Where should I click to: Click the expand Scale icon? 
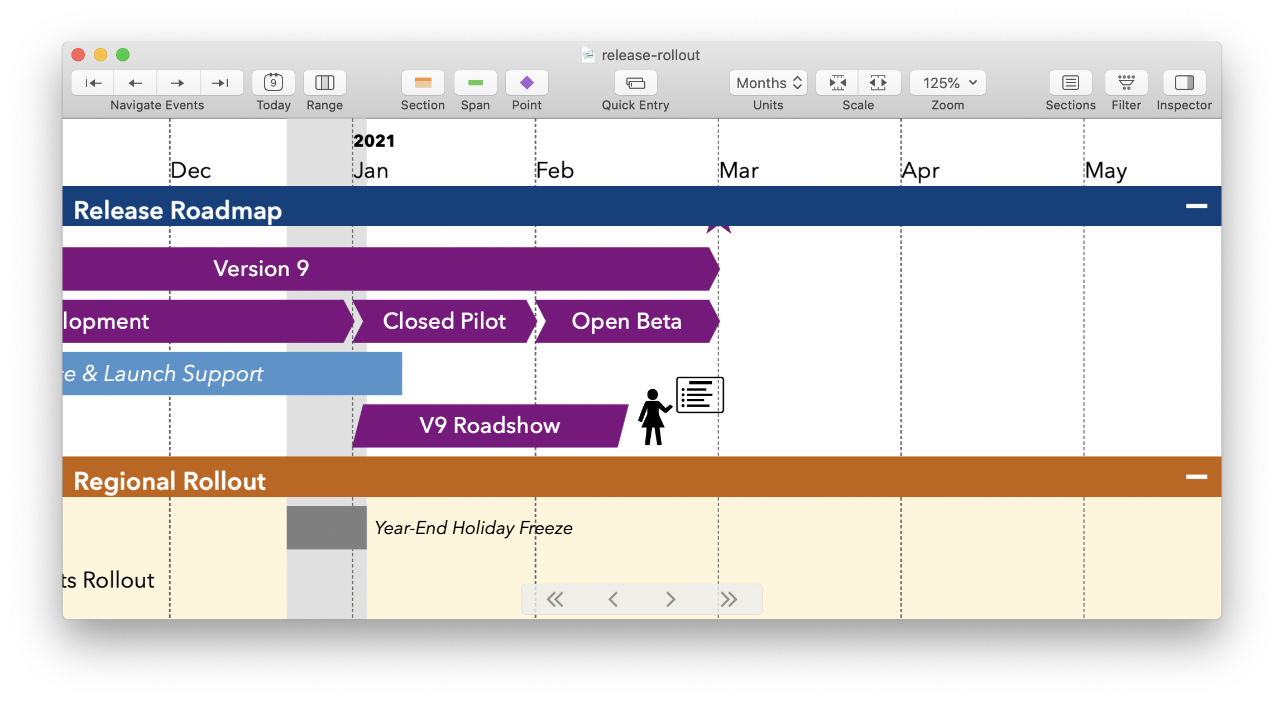(x=878, y=83)
